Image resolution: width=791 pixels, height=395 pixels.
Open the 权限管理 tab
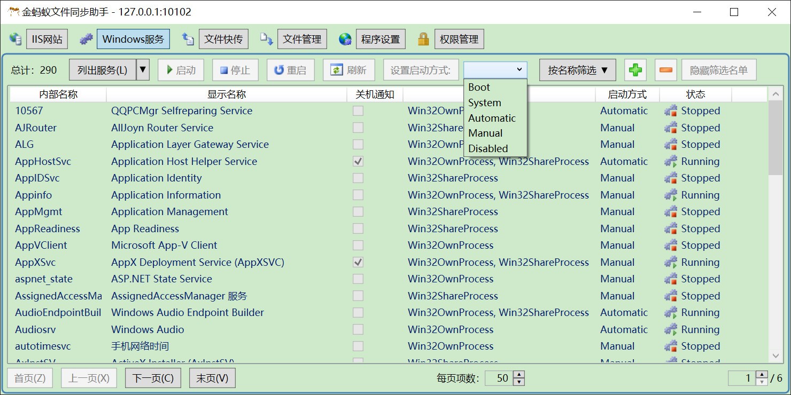pos(459,39)
